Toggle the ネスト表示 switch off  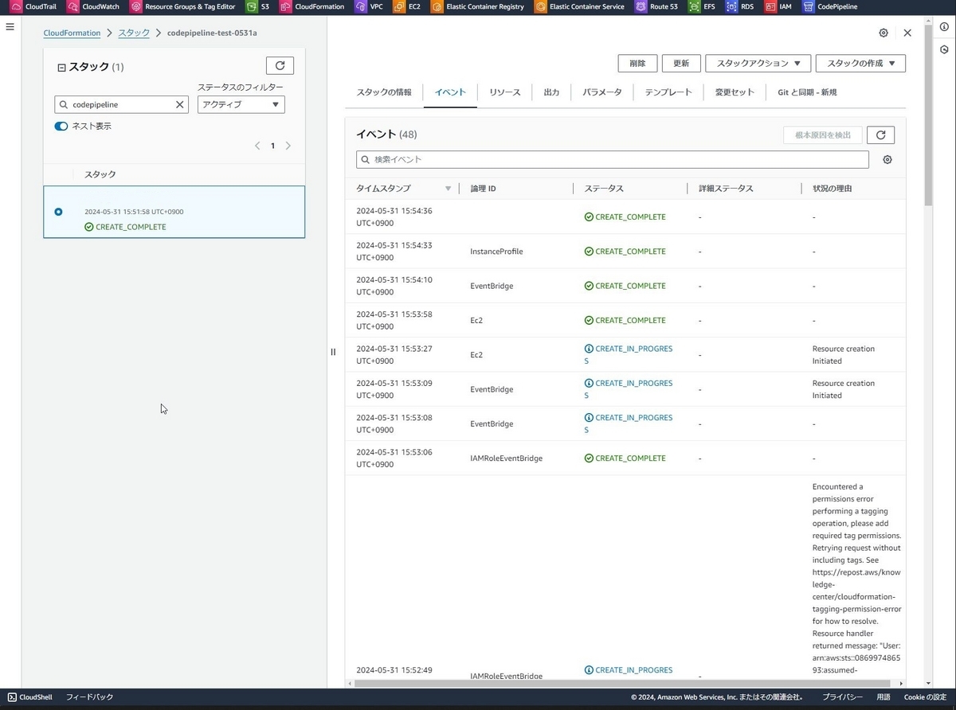point(61,126)
